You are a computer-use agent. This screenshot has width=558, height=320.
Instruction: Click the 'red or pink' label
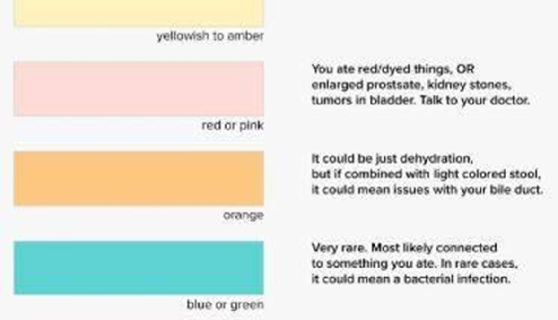pyautogui.click(x=232, y=126)
